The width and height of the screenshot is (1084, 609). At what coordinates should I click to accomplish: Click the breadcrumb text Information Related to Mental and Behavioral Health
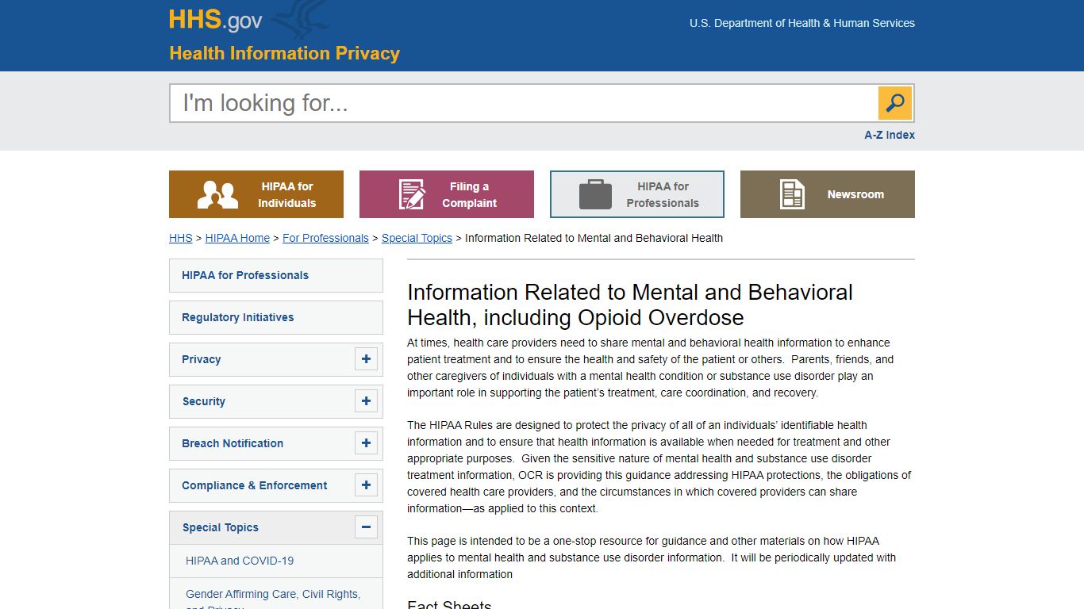(x=594, y=238)
